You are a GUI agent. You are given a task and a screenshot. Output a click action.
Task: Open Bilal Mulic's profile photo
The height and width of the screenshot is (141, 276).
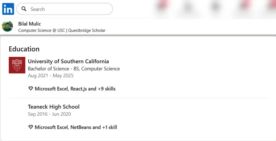[x=8, y=27]
